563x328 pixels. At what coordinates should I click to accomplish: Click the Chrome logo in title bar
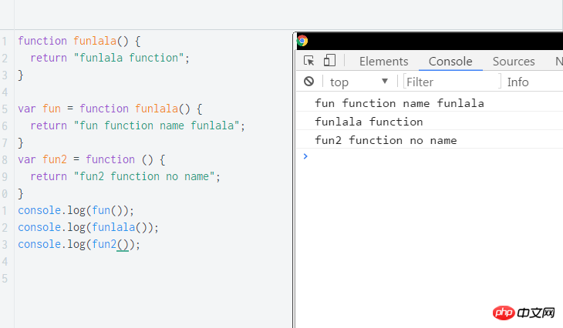pos(302,41)
